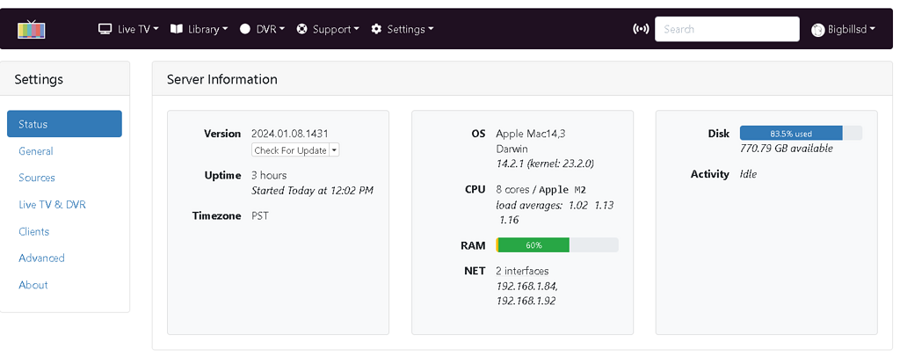Click the Library book icon
This screenshot has width=900, height=364.
(x=177, y=29)
